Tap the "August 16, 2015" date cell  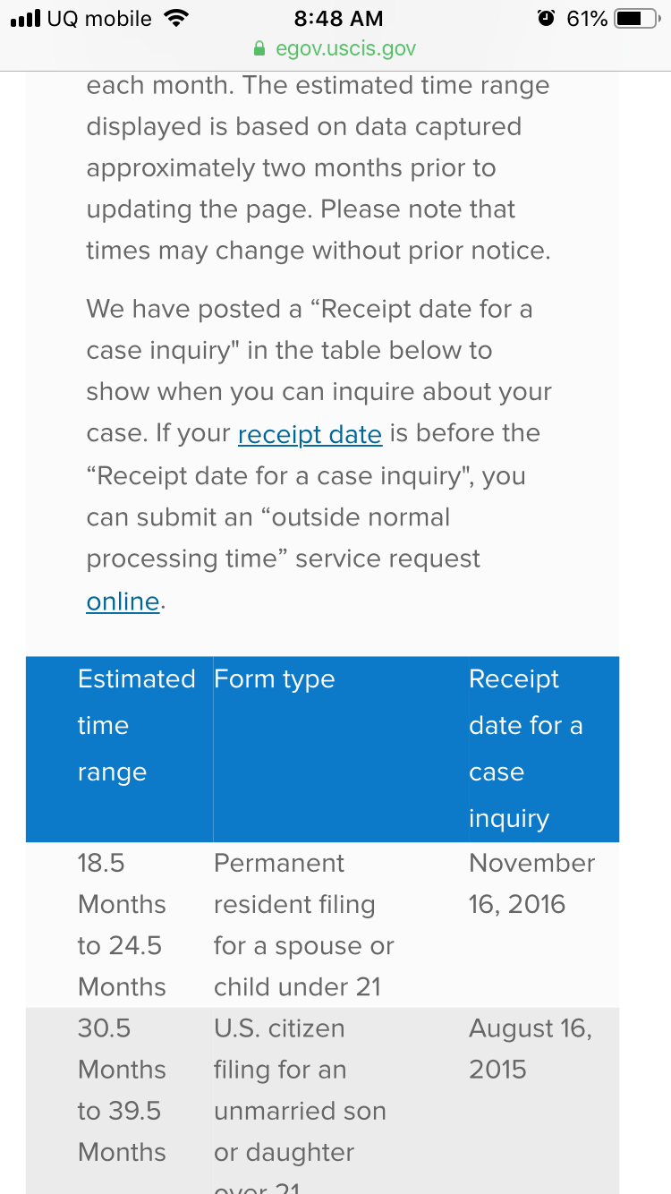click(x=531, y=1049)
